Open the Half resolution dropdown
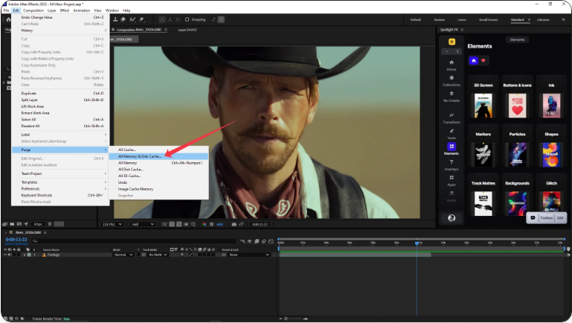572x323 pixels. pyautogui.click(x=143, y=224)
